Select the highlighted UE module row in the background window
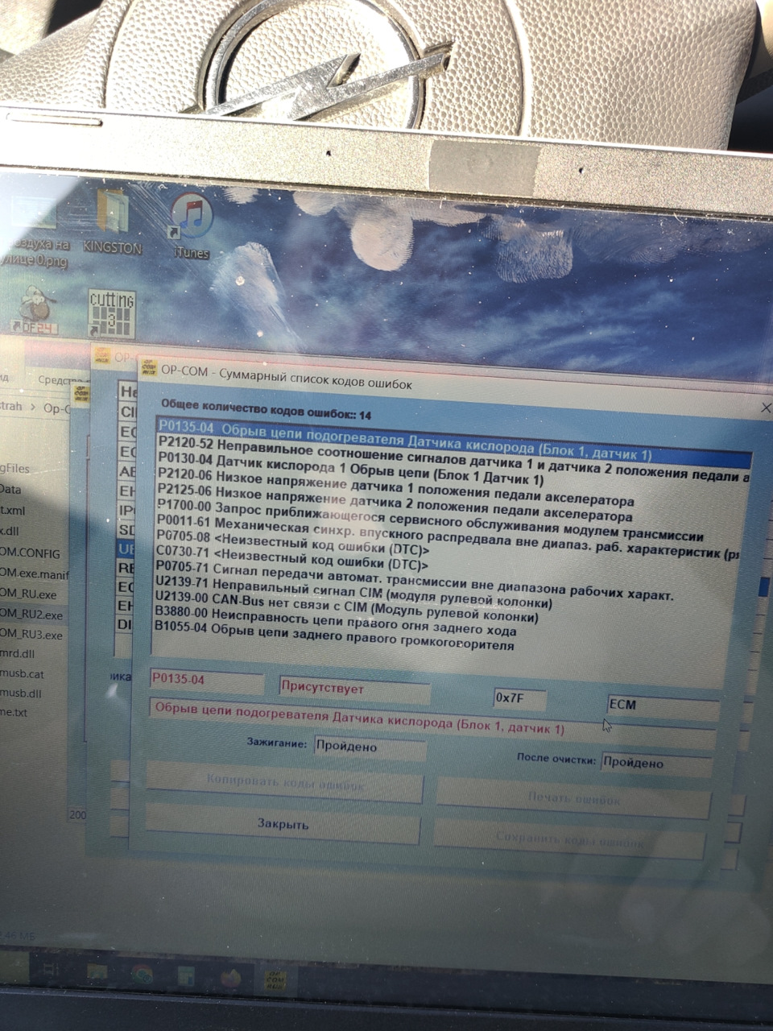773x1031 pixels. (126, 549)
